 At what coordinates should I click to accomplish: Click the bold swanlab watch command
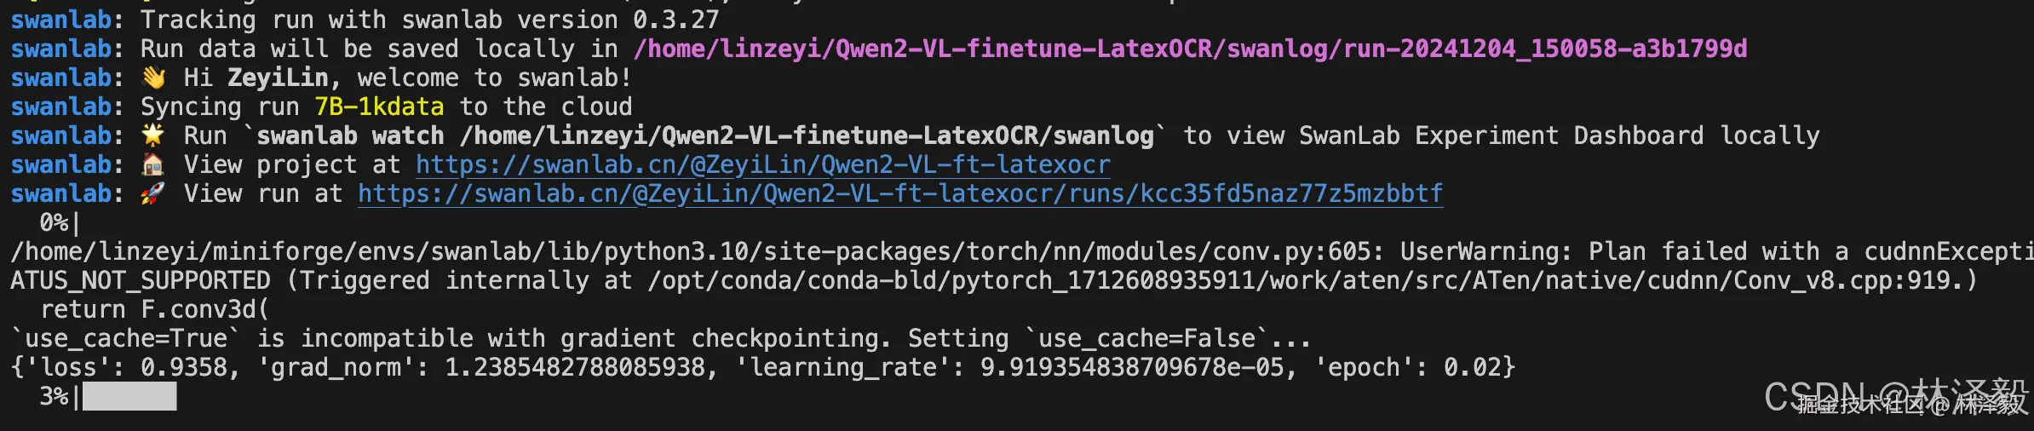tap(705, 135)
